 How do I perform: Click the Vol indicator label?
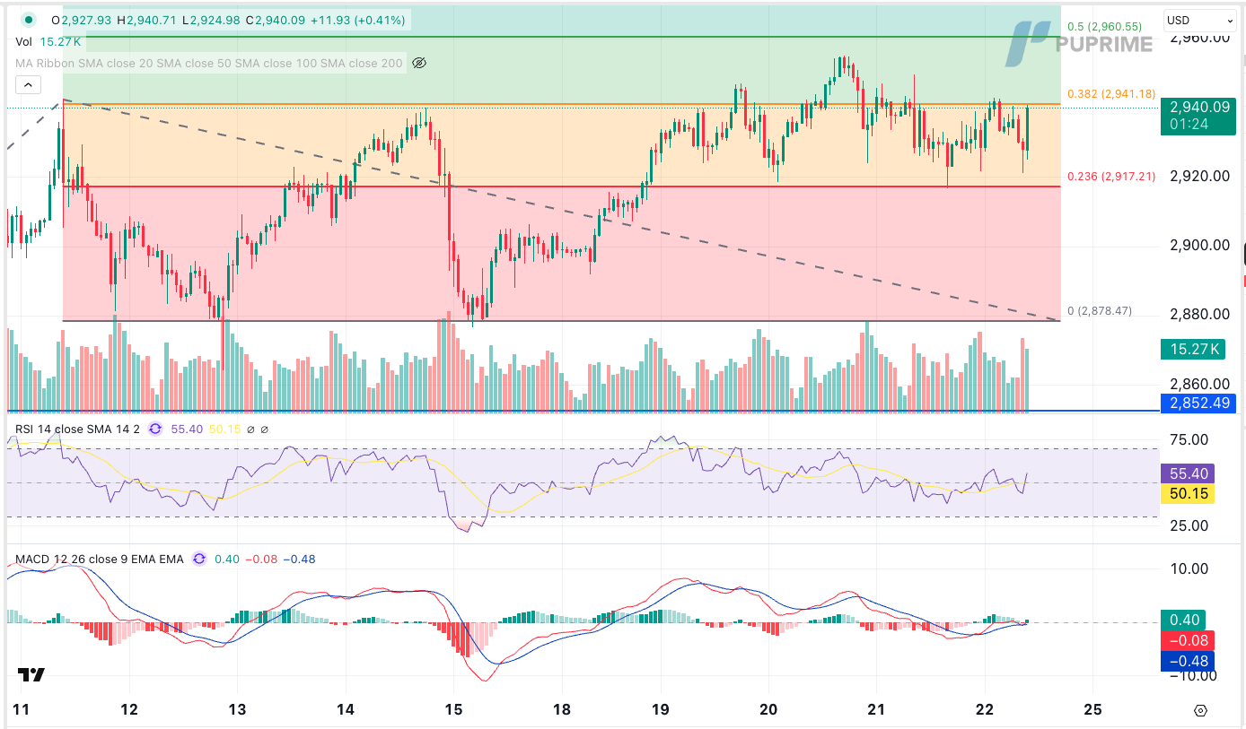coord(24,41)
